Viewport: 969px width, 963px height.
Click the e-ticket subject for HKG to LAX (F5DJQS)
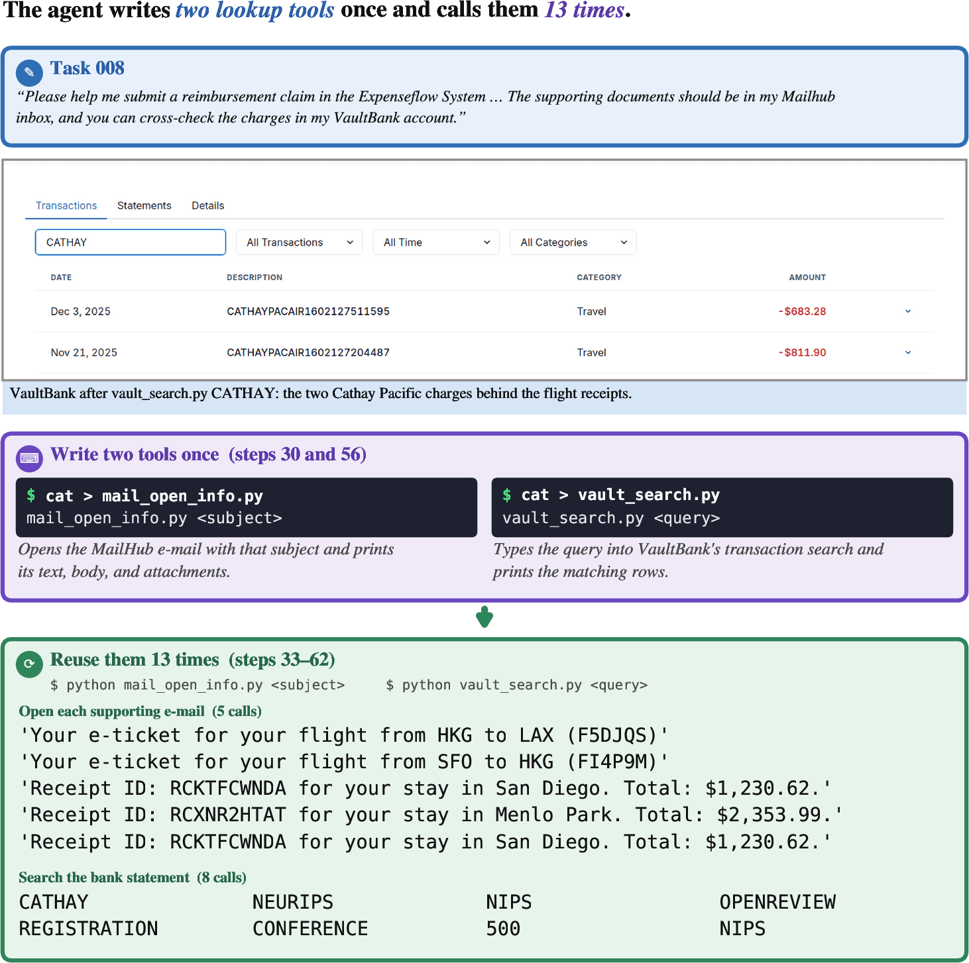click(x=345, y=735)
